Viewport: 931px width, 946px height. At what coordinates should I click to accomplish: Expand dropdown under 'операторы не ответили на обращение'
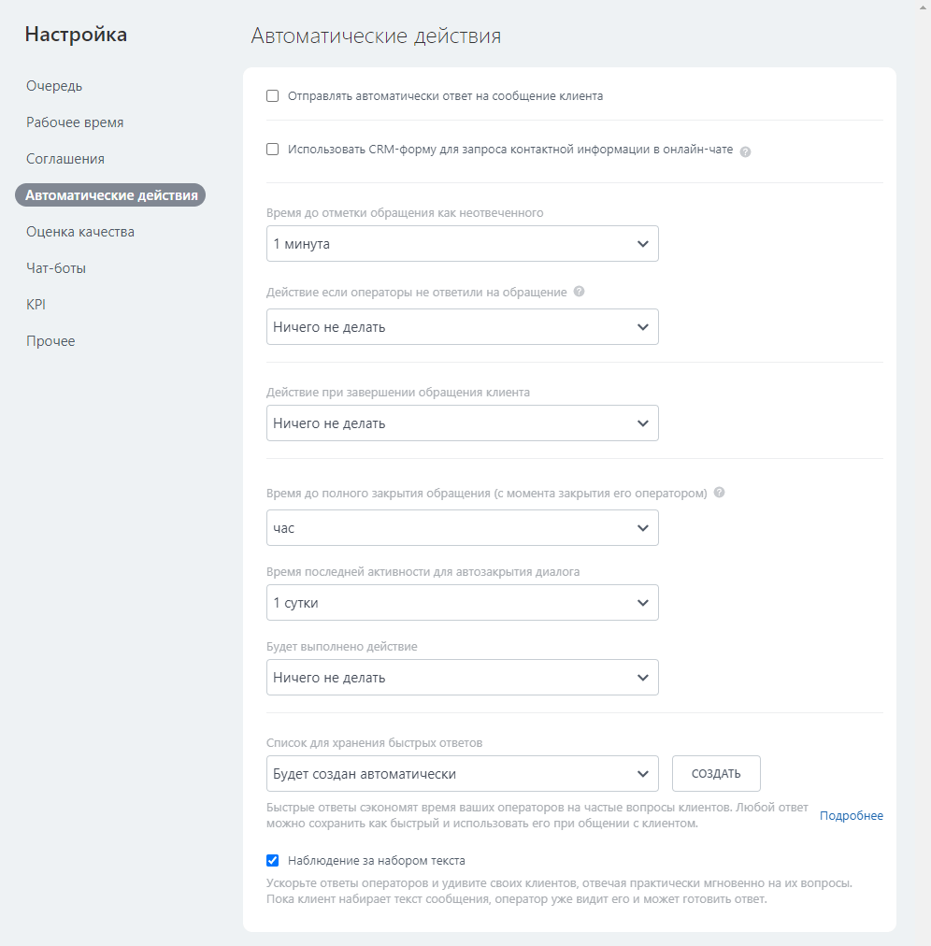pyautogui.click(x=462, y=327)
